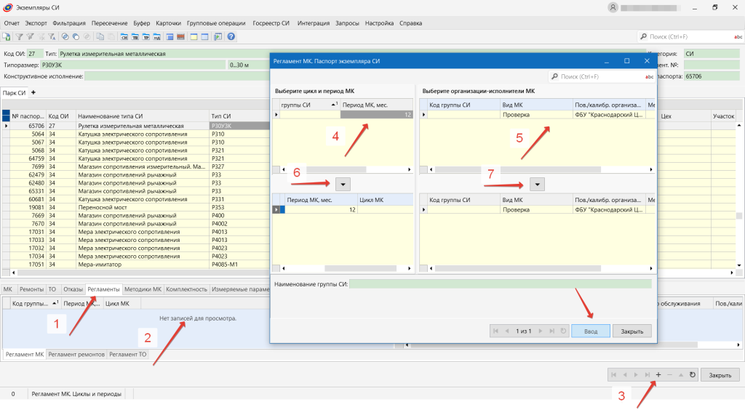Click the Ввод button in the dialog

click(591, 331)
